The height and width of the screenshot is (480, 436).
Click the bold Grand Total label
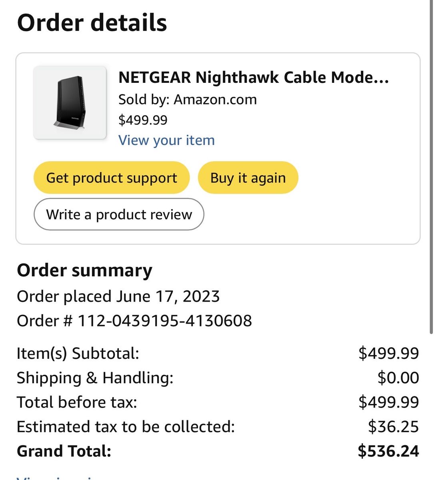click(x=64, y=451)
